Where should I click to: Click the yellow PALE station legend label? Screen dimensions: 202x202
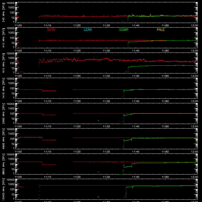pos(161,30)
